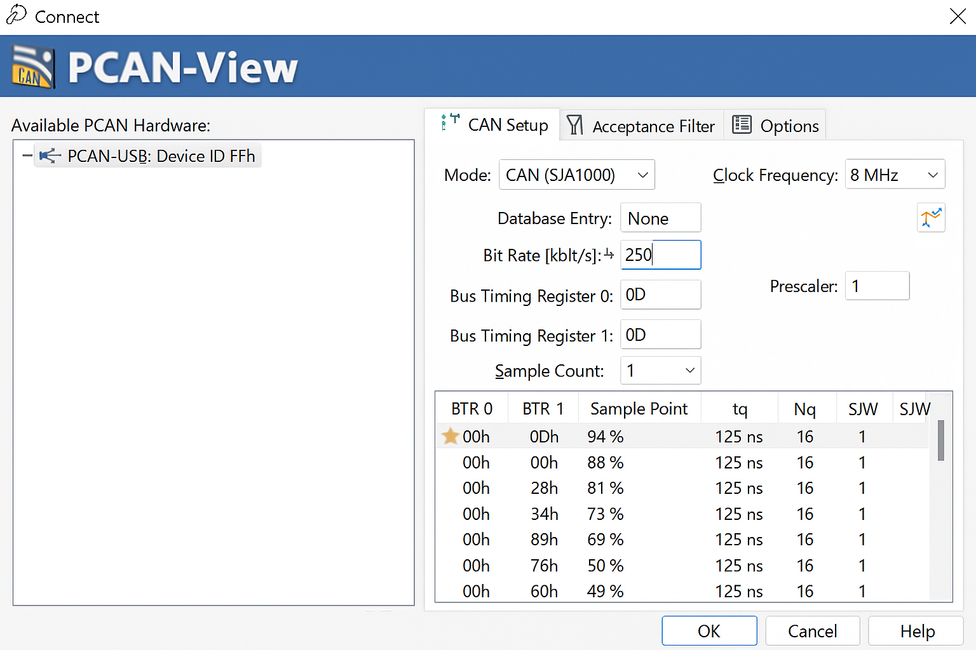Screen dimensions: 976x650
Task: Click the Help button
Action: (x=917, y=631)
